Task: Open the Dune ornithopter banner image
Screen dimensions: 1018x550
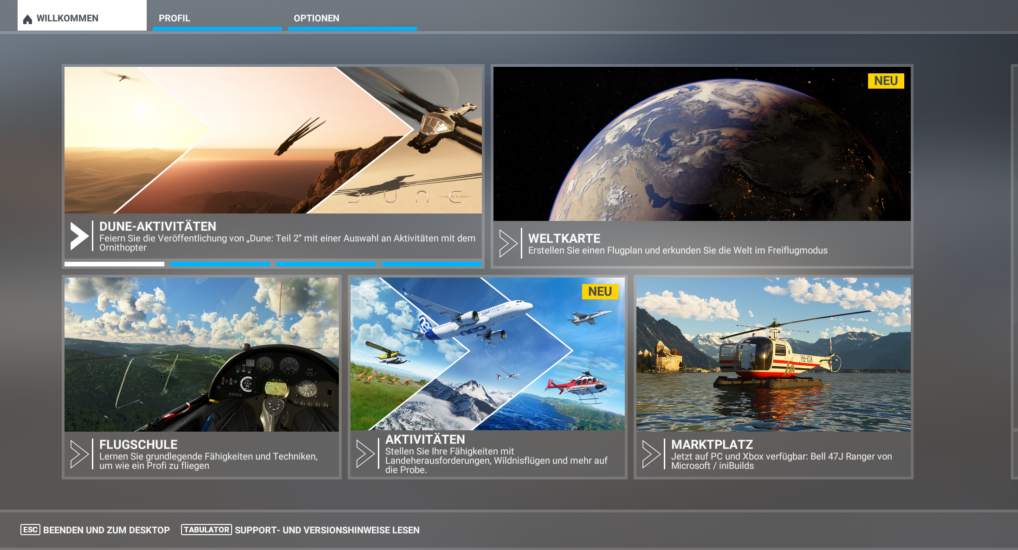Action: 273,140
